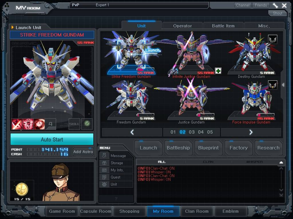
Task: Switch to the Operator tab
Action: click(183, 26)
